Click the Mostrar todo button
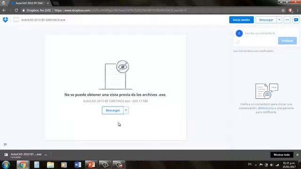The image size is (301, 169). [x=282, y=154]
